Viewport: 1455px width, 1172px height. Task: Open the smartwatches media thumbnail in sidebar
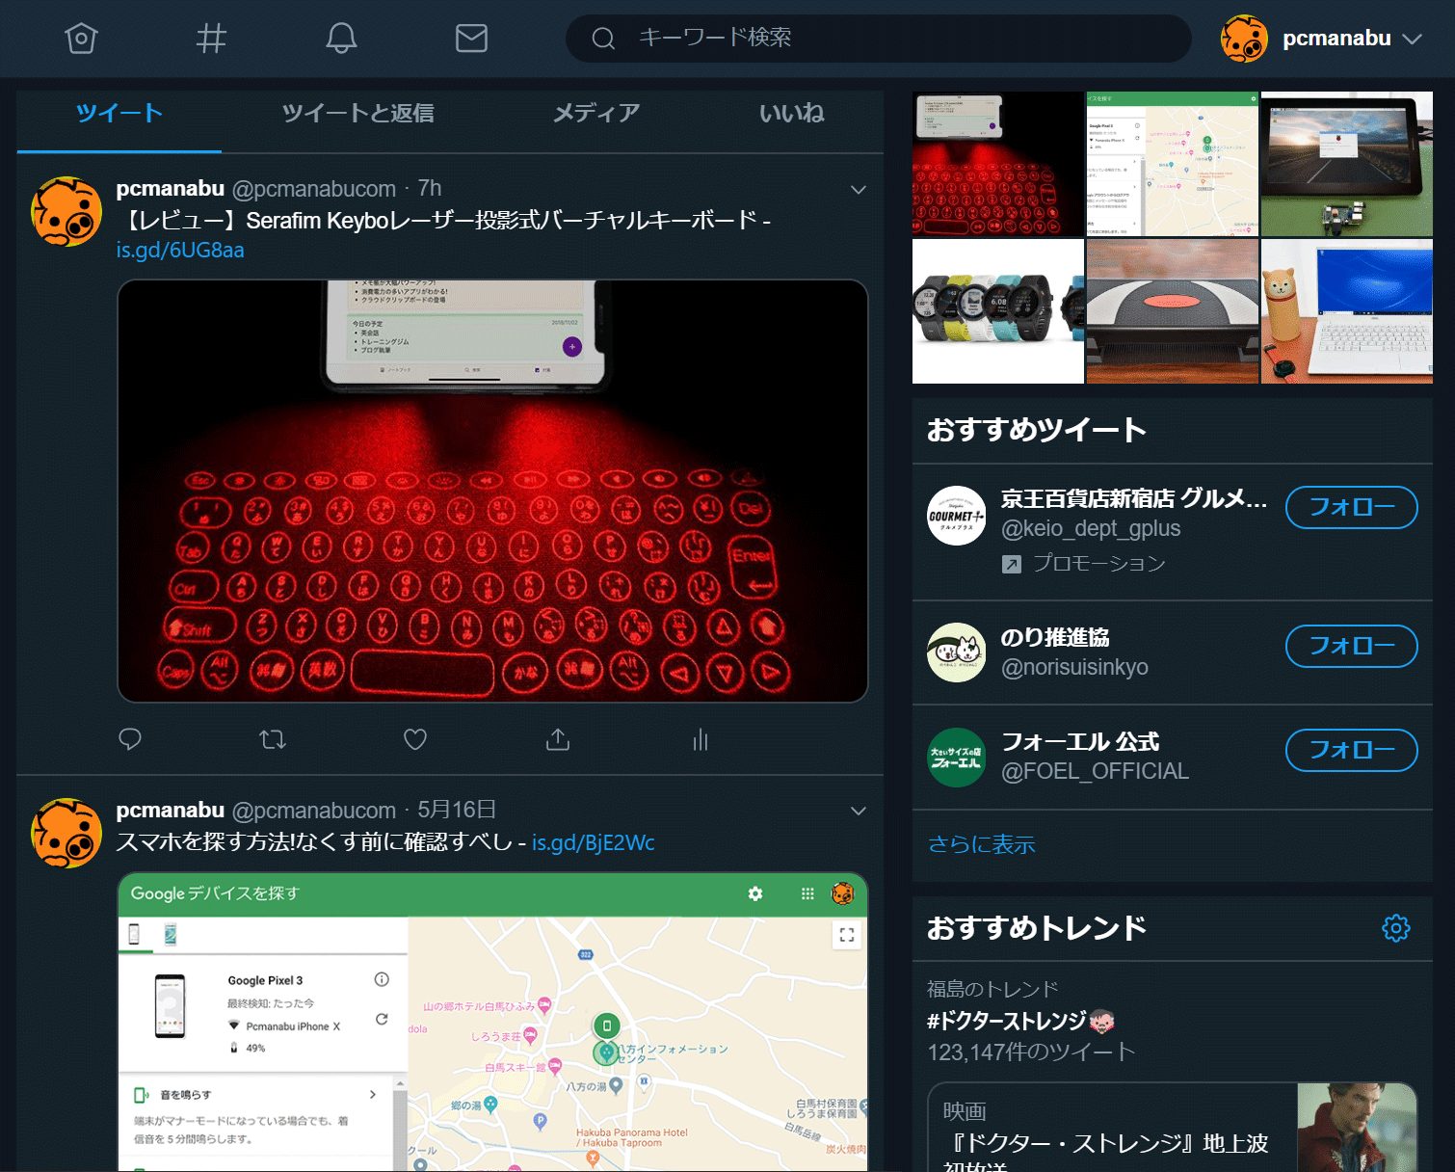click(x=998, y=311)
